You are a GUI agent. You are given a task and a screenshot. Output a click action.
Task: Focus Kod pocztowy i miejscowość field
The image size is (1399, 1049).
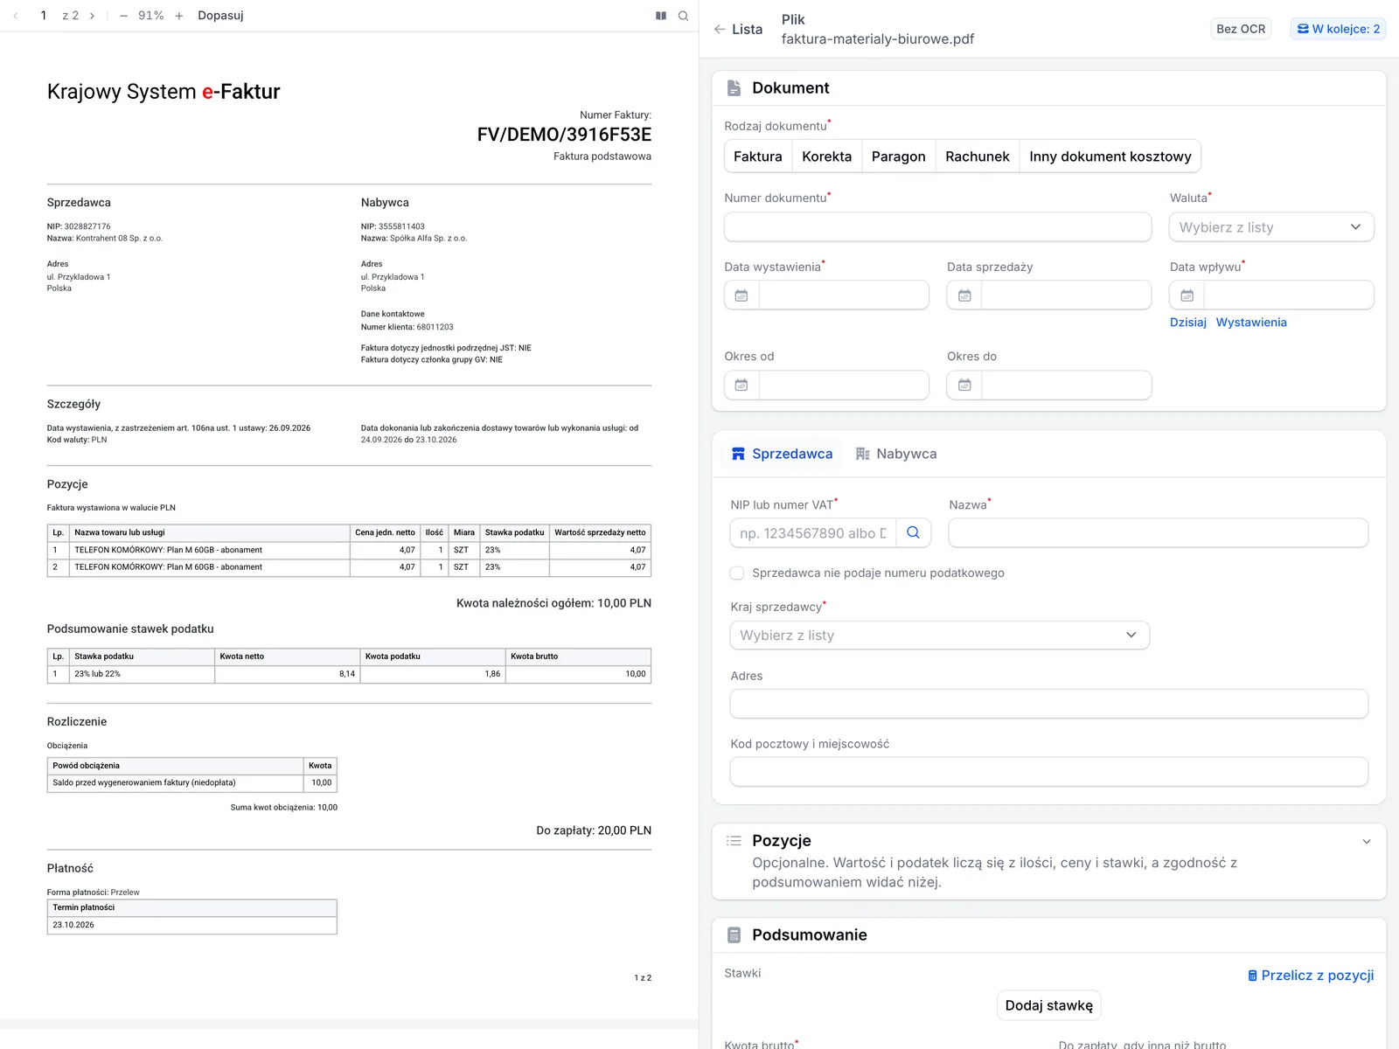pos(1049,772)
